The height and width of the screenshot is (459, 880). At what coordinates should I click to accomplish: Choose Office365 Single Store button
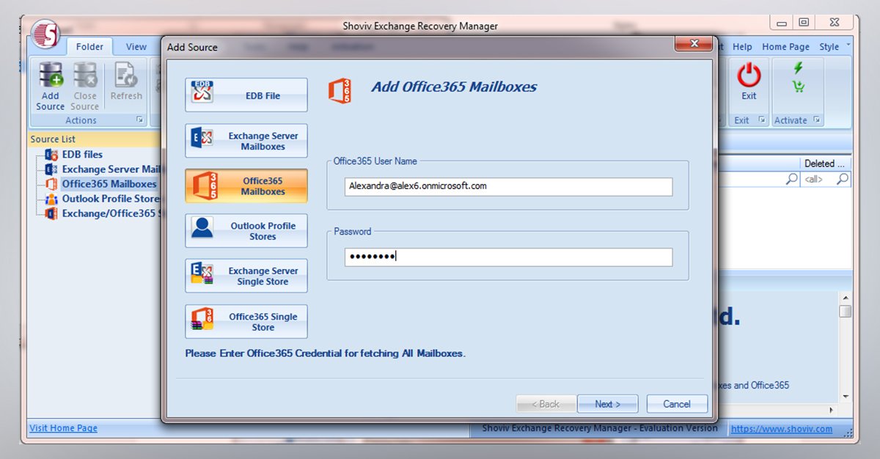pos(246,322)
